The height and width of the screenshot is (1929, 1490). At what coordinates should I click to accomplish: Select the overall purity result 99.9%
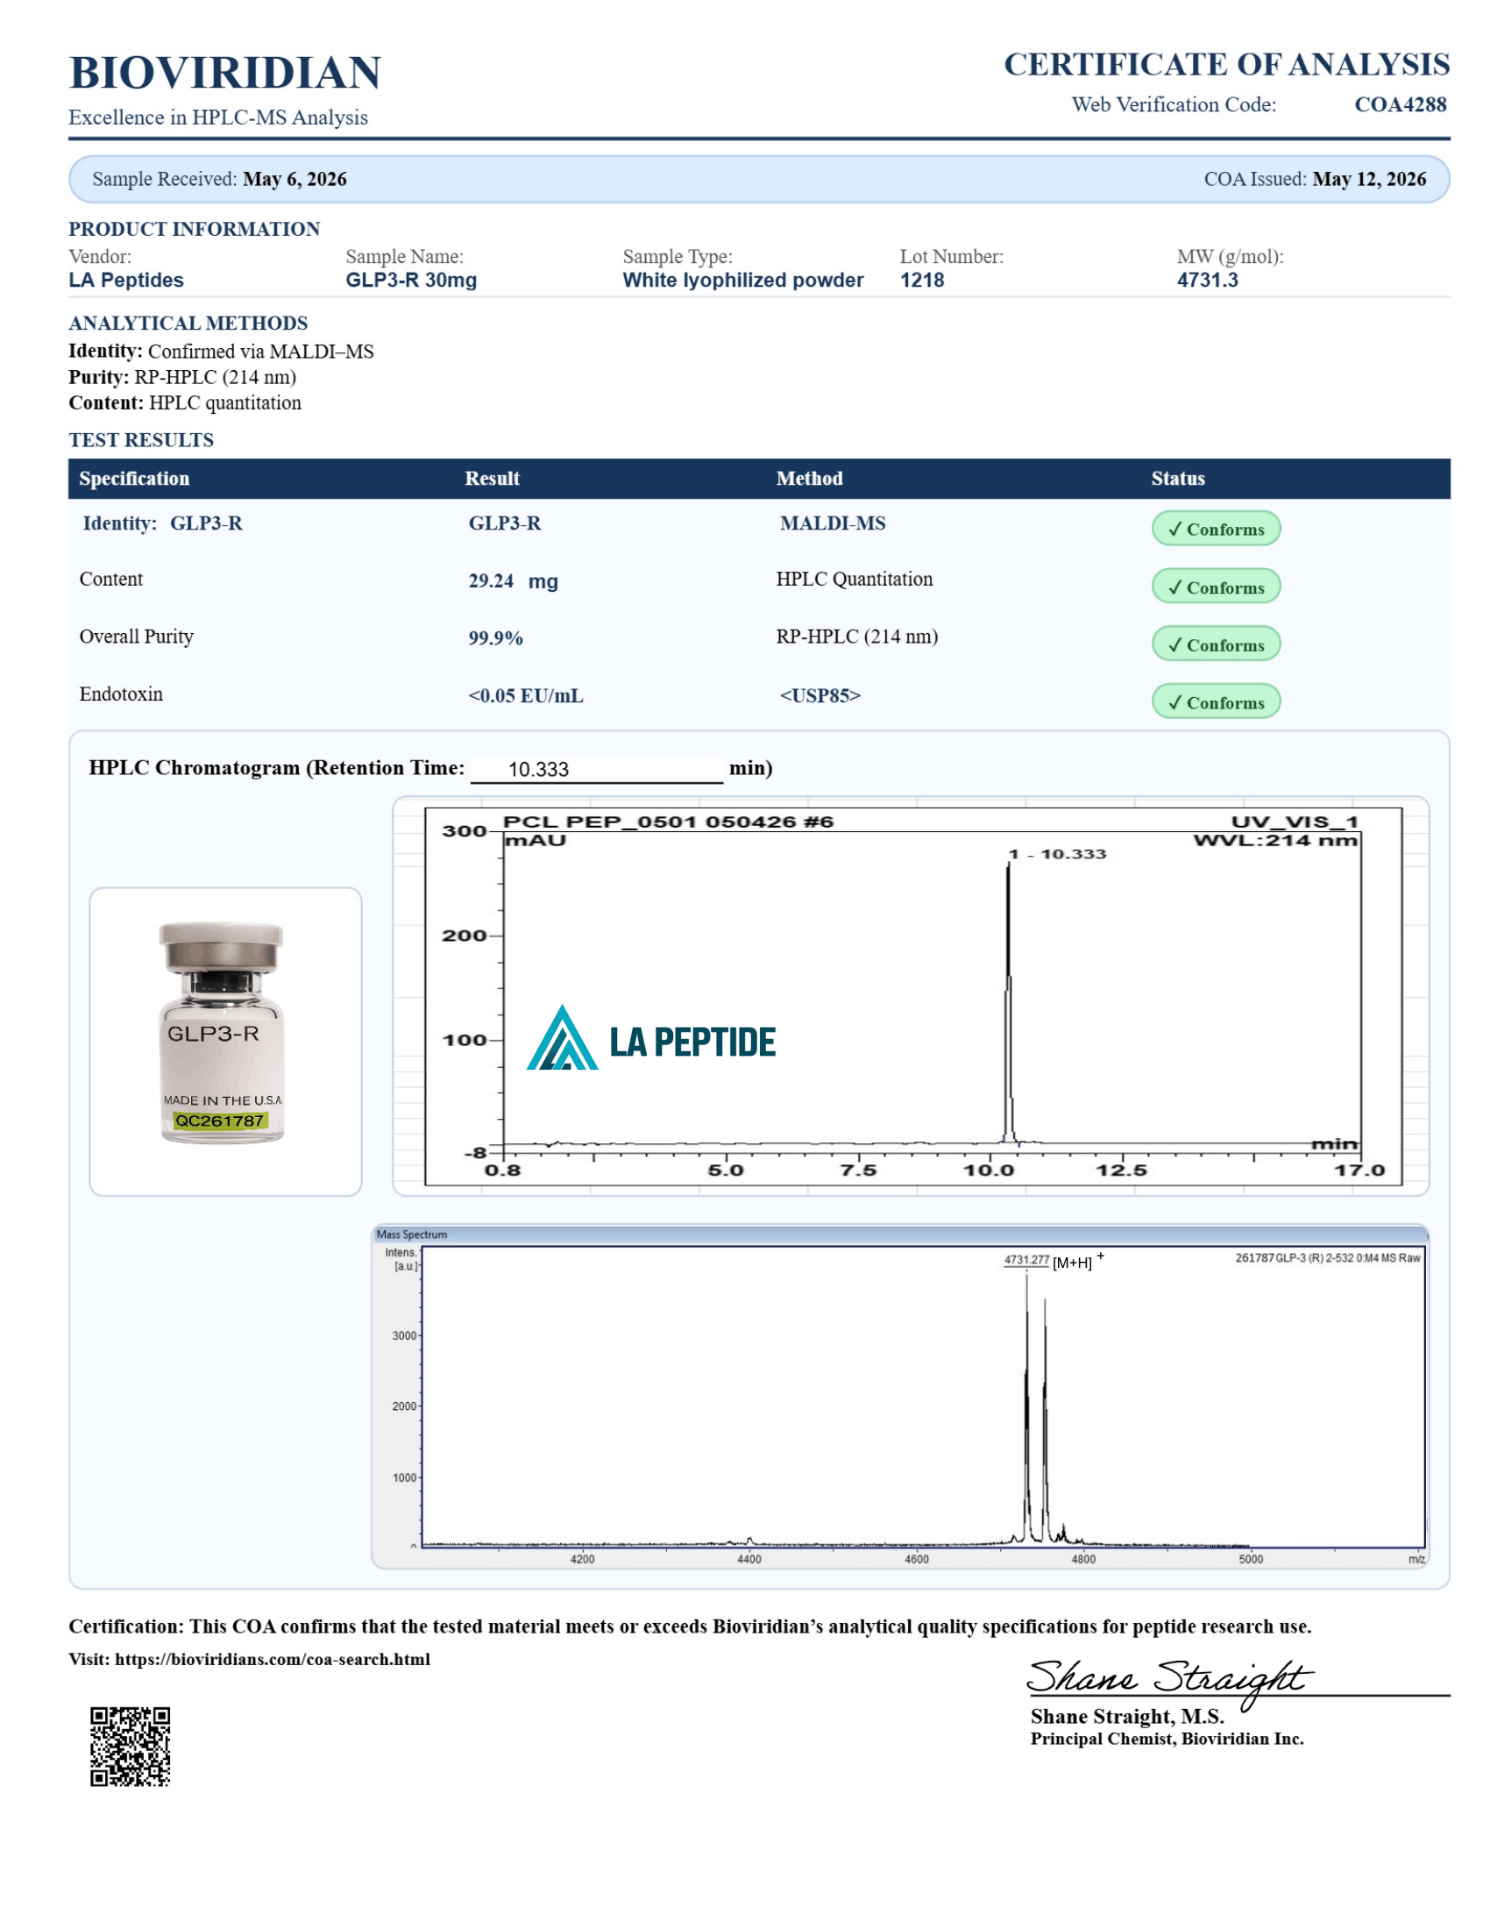click(495, 637)
